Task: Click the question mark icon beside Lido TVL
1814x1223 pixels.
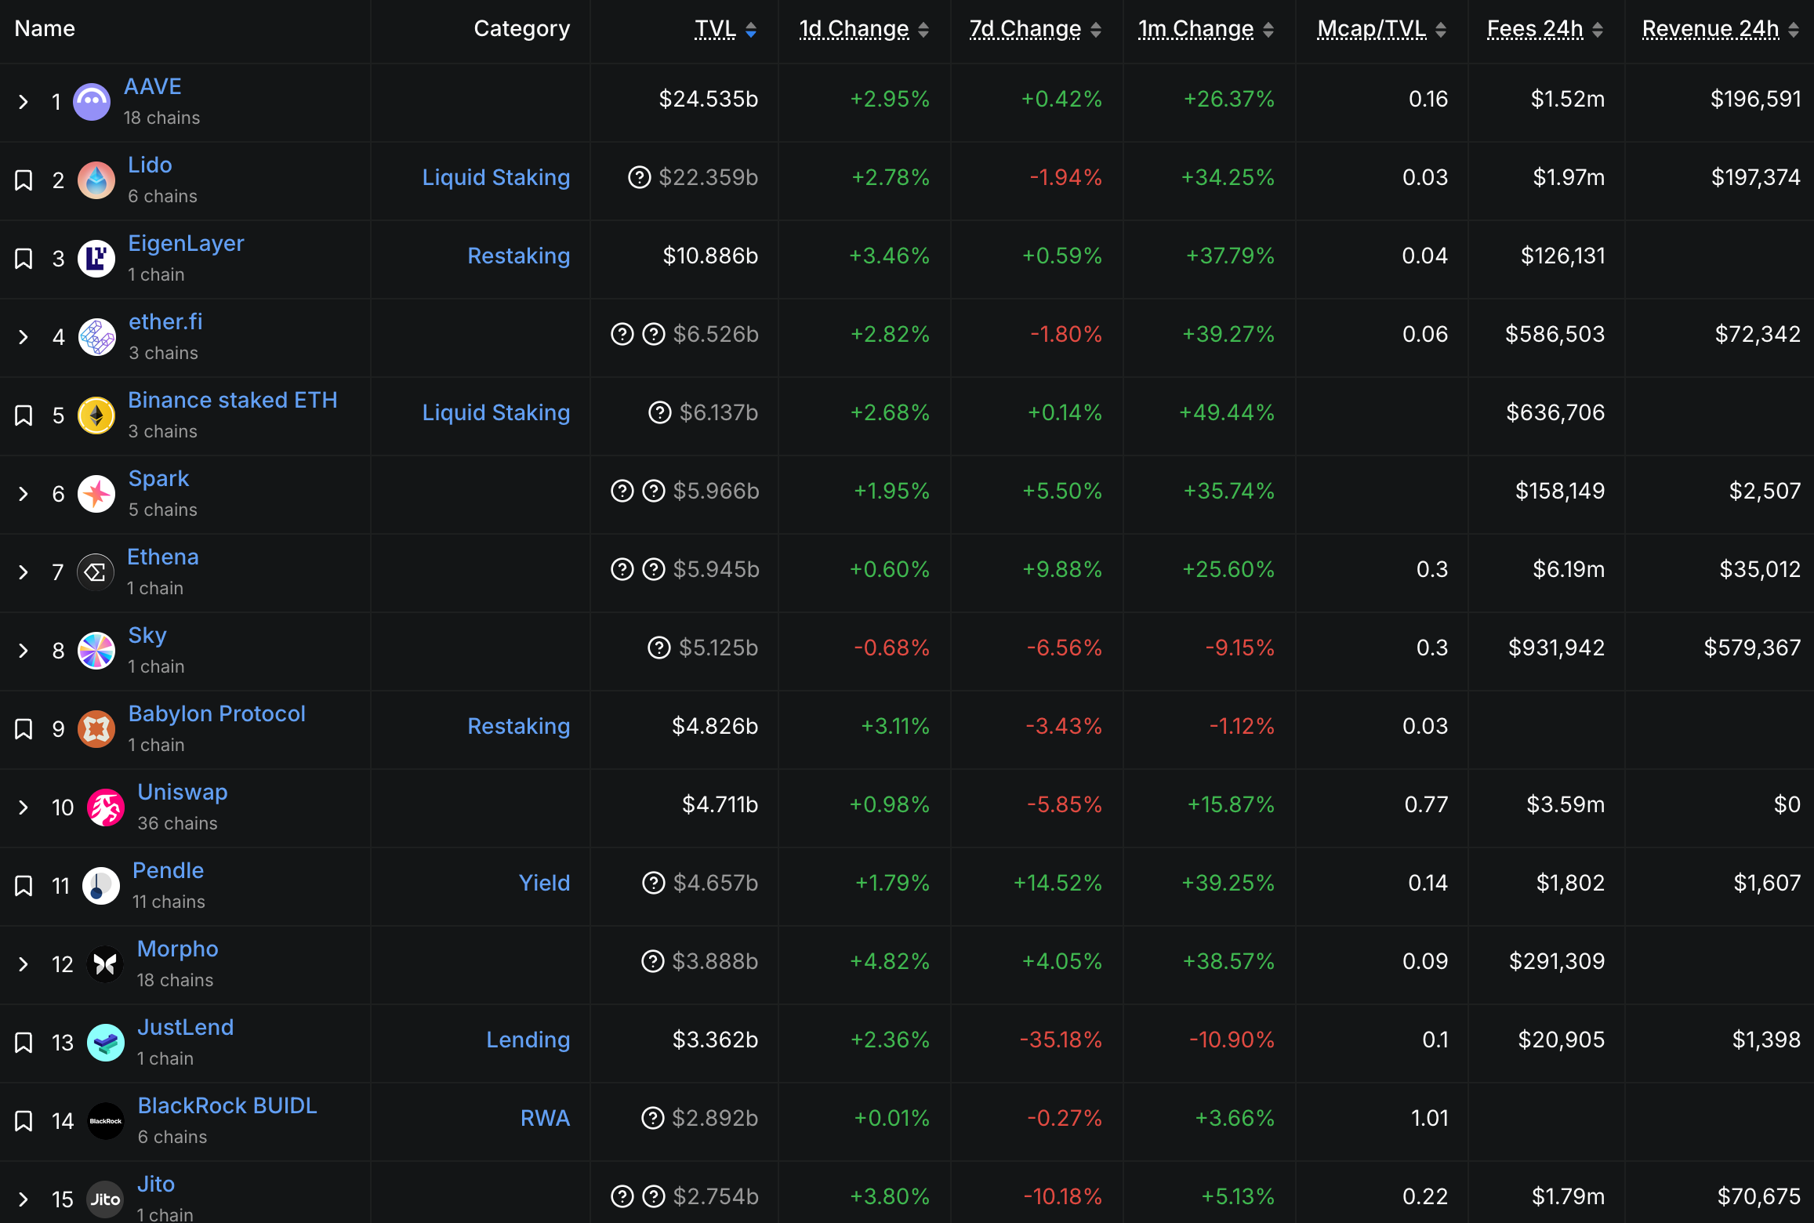Action: [x=640, y=177]
